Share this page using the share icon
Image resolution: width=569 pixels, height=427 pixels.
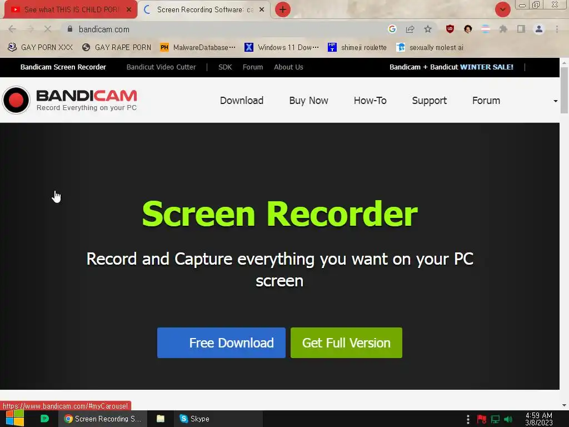(410, 29)
